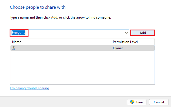171x107 pixels.
Task: Click the Share button
Action: [136, 102]
